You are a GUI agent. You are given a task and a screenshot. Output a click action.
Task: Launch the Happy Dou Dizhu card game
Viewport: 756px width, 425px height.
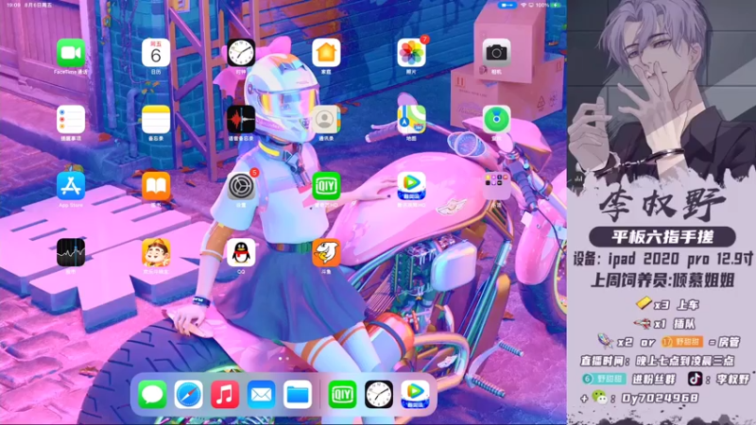coord(156,252)
